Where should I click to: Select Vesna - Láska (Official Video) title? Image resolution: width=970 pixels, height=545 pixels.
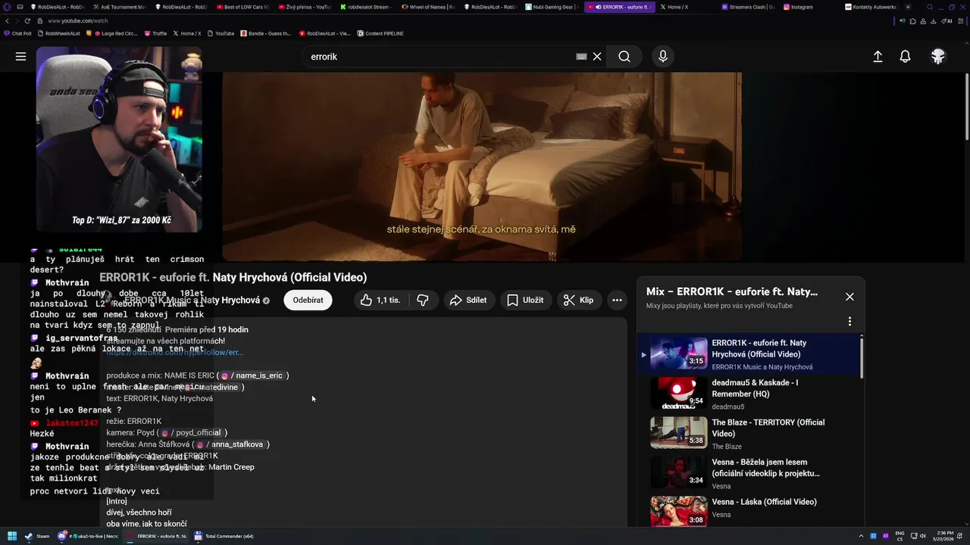click(x=764, y=502)
